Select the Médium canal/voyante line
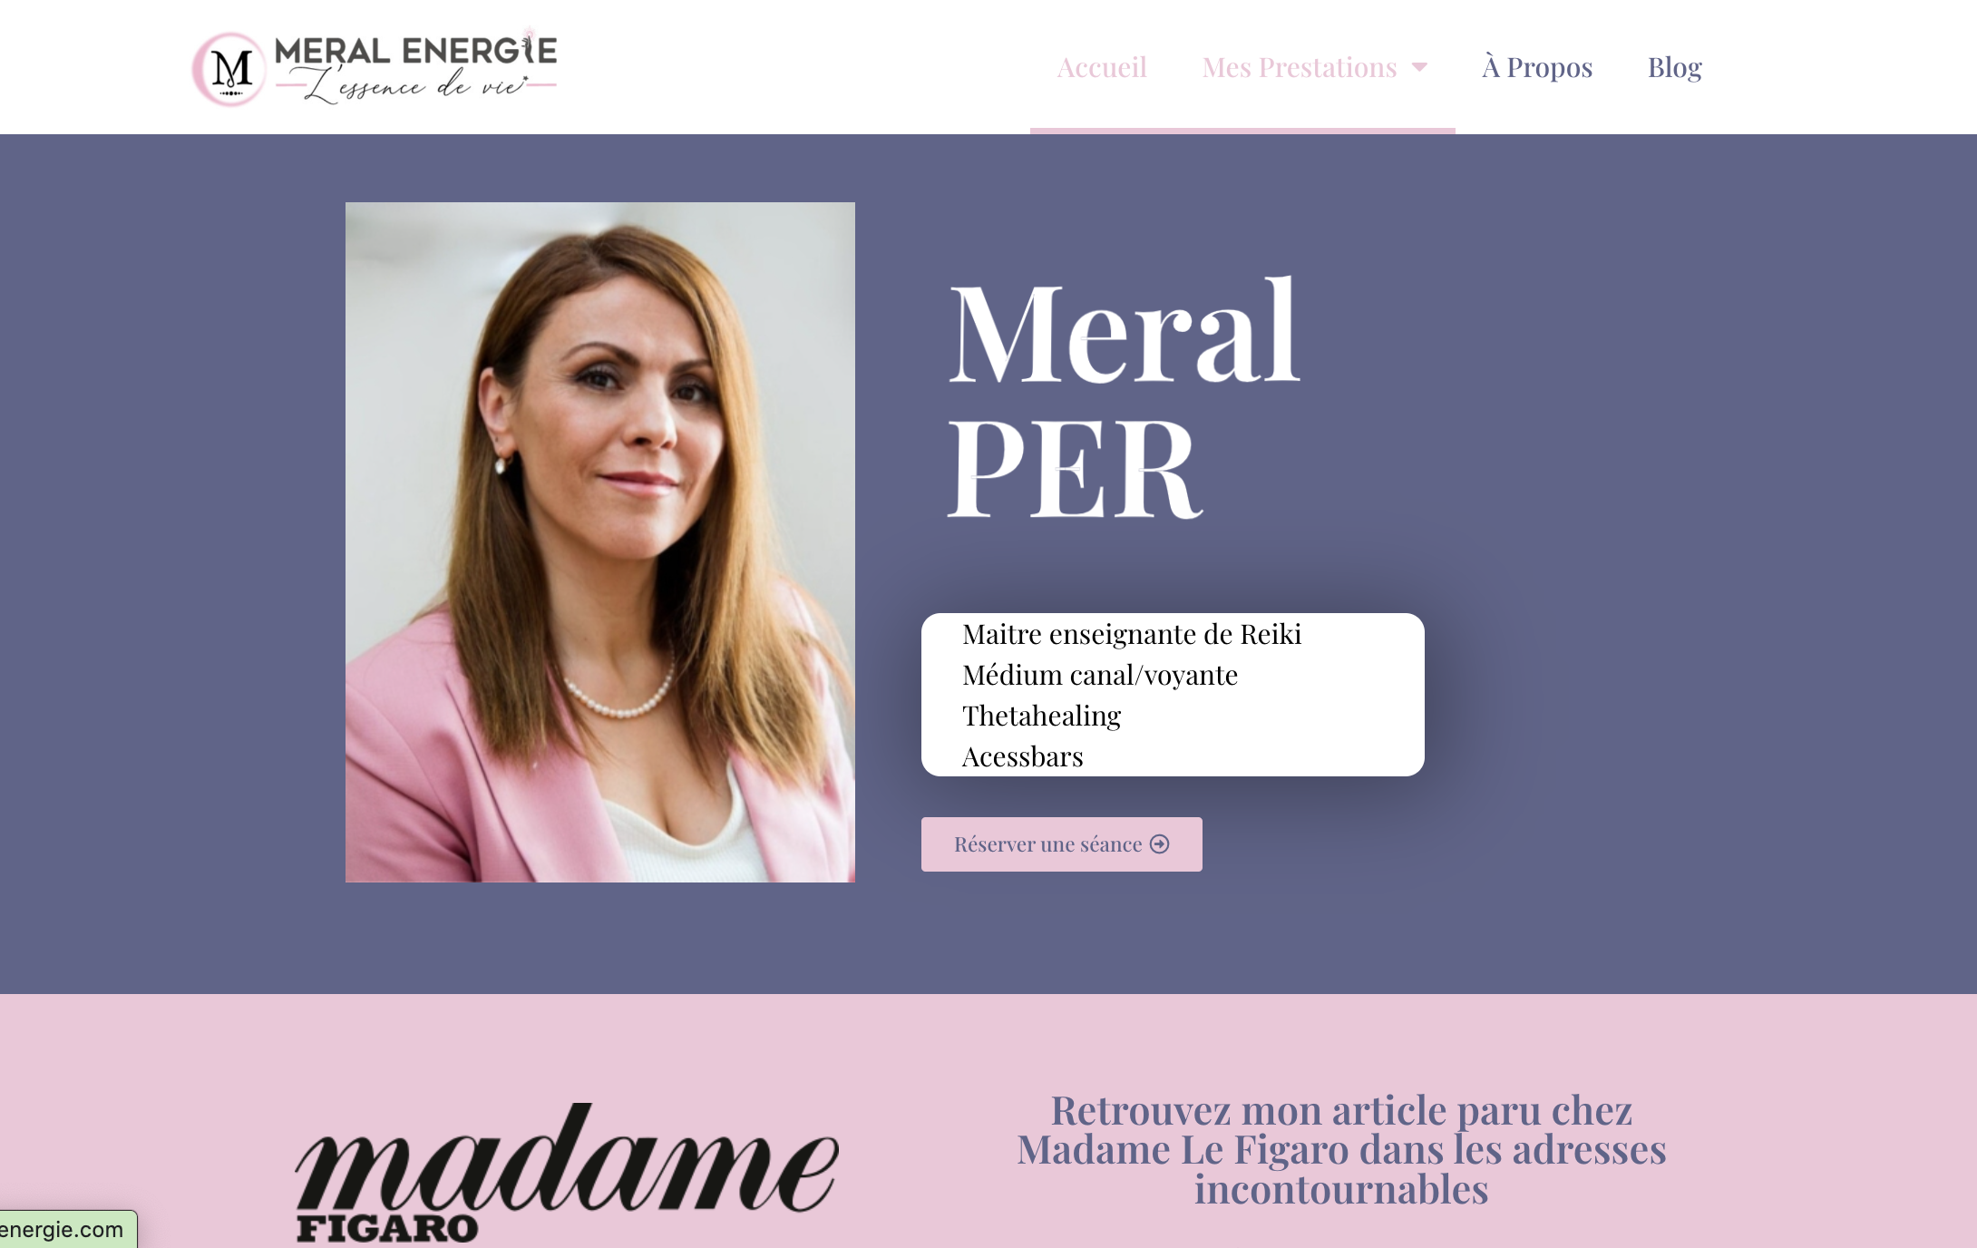 coord(1100,675)
